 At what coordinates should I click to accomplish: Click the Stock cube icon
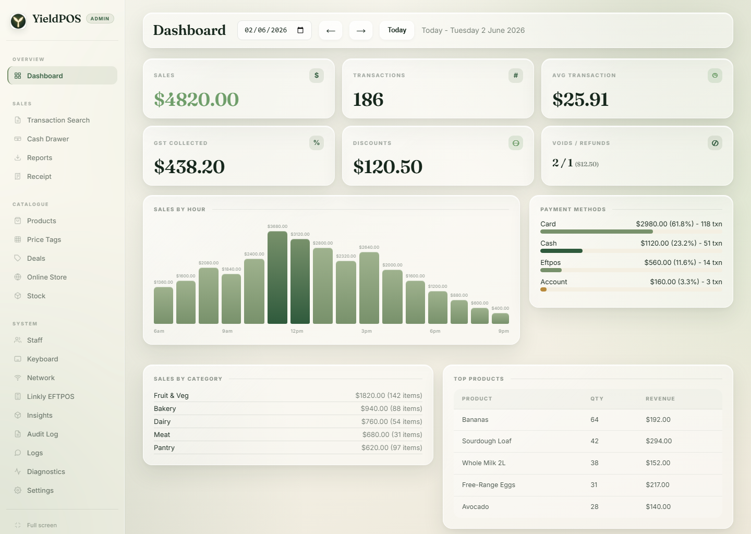coord(18,296)
